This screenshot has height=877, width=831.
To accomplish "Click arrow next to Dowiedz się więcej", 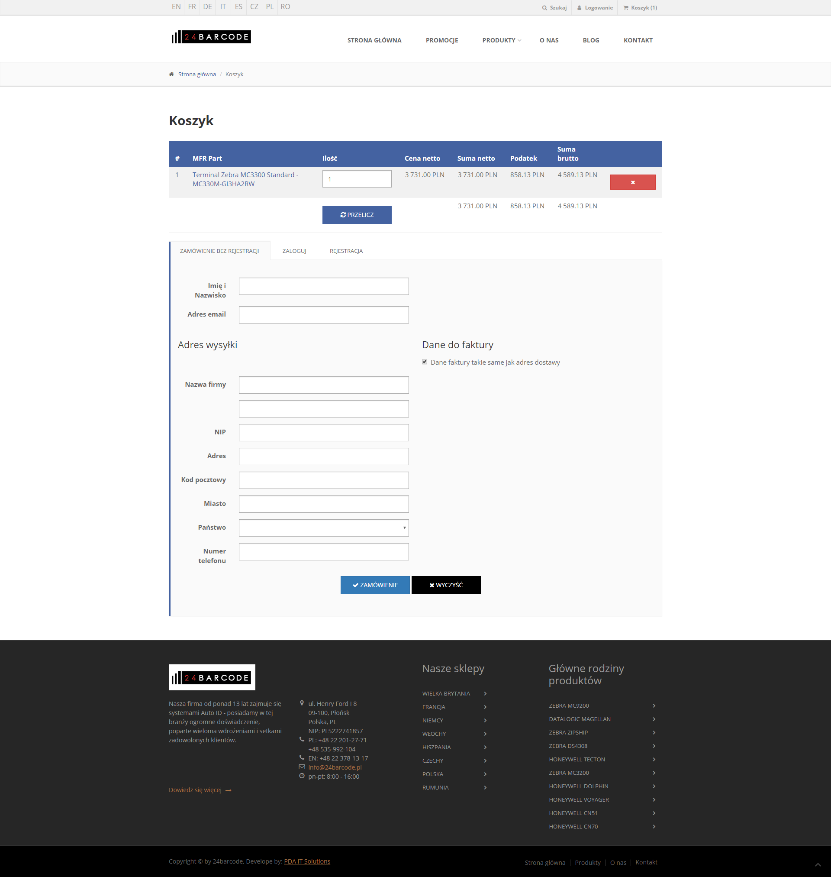I will pos(228,790).
